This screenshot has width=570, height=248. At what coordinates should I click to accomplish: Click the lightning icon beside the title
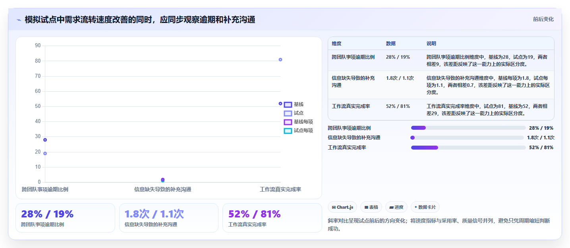tap(19, 20)
